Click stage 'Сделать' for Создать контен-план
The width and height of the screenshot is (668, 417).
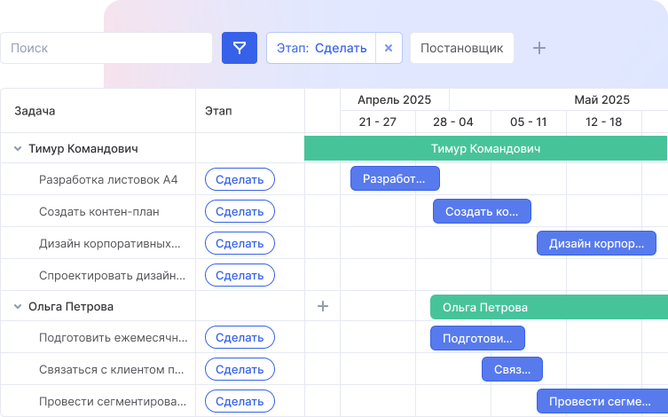click(x=240, y=212)
